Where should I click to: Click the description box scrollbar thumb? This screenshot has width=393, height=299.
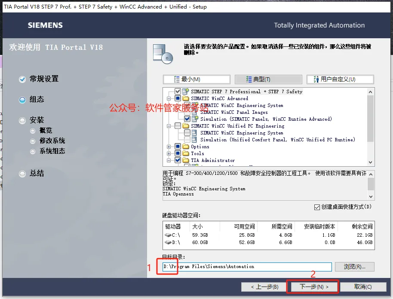tap(371, 184)
